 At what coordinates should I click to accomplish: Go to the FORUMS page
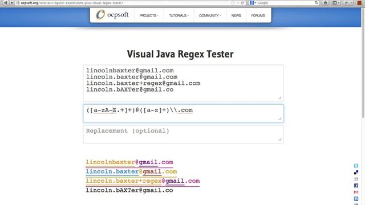pos(258,15)
